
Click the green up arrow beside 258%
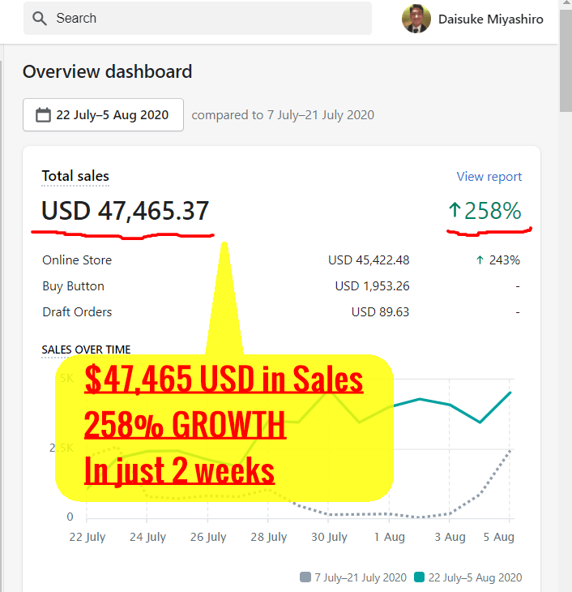tap(455, 212)
